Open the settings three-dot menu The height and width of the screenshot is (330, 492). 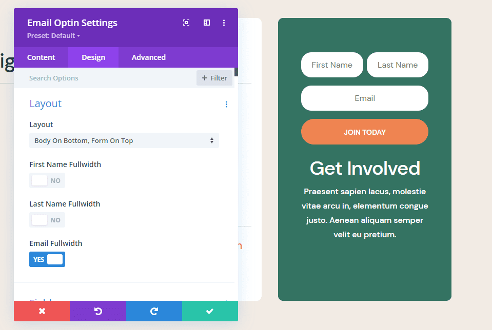pos(224,23)
